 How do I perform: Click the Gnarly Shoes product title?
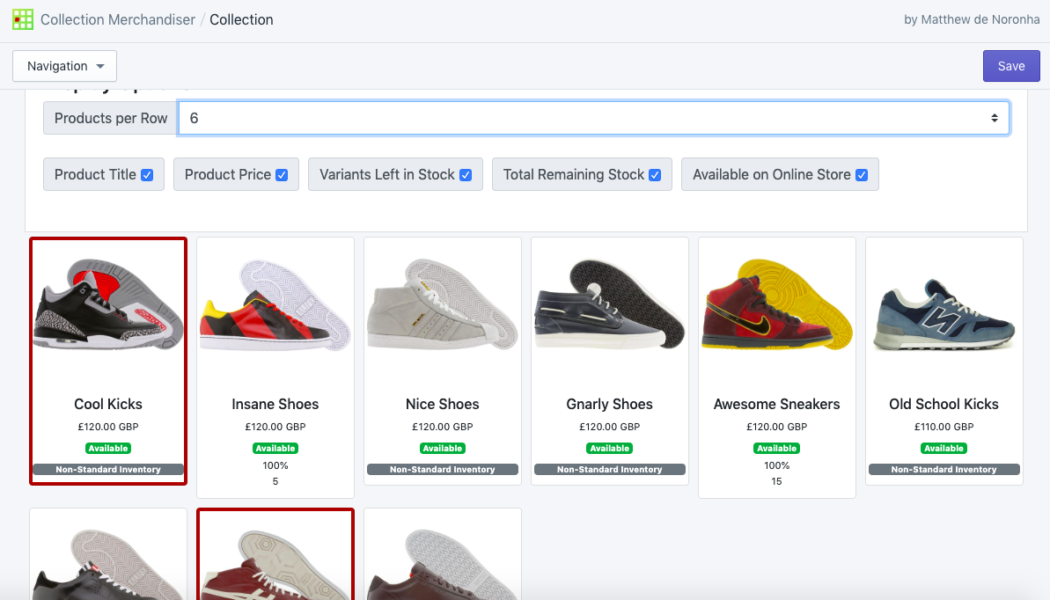point(609,404)
